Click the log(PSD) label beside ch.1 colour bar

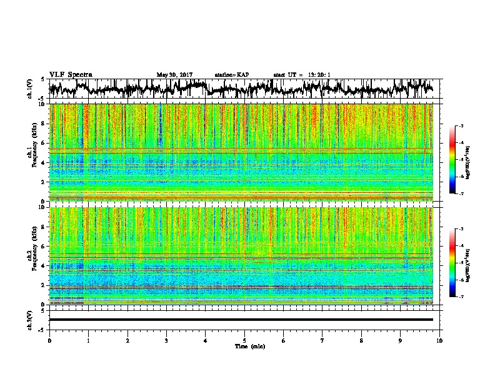point(467,163)
